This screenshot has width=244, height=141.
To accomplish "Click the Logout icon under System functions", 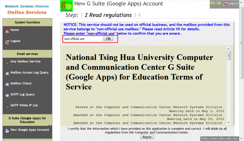I will 7,42.
